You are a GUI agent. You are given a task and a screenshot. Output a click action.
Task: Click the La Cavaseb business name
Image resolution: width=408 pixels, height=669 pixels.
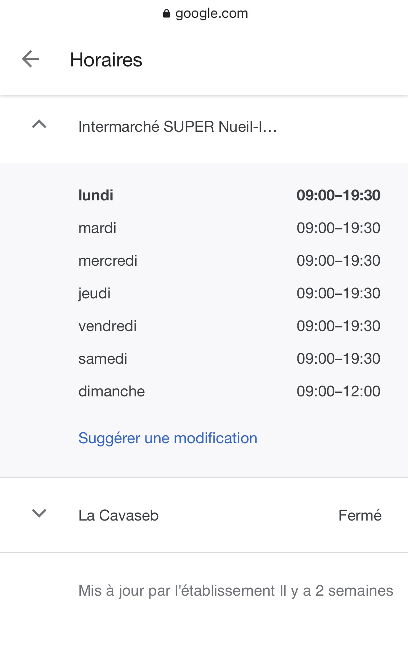(x=118, y=515)
